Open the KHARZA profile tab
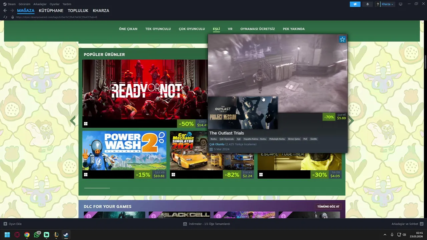Screen dimensions: 427x240 pyautogui.click(x=101, y=11)
